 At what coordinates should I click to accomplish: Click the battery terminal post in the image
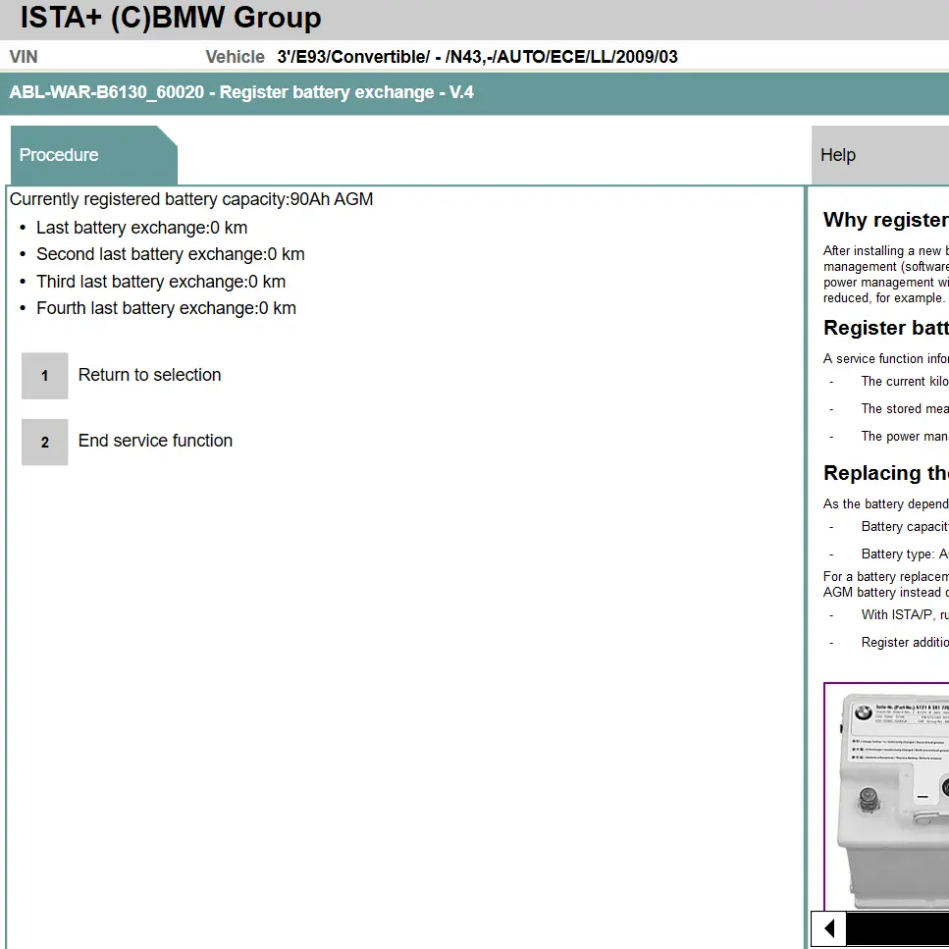pyautogui.click(x=868, y=800)
